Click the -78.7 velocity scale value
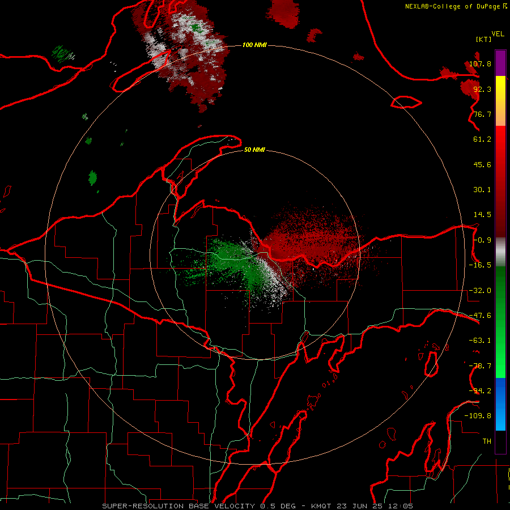510x510 pixels. pyautogui.click(x=480, y=366)
